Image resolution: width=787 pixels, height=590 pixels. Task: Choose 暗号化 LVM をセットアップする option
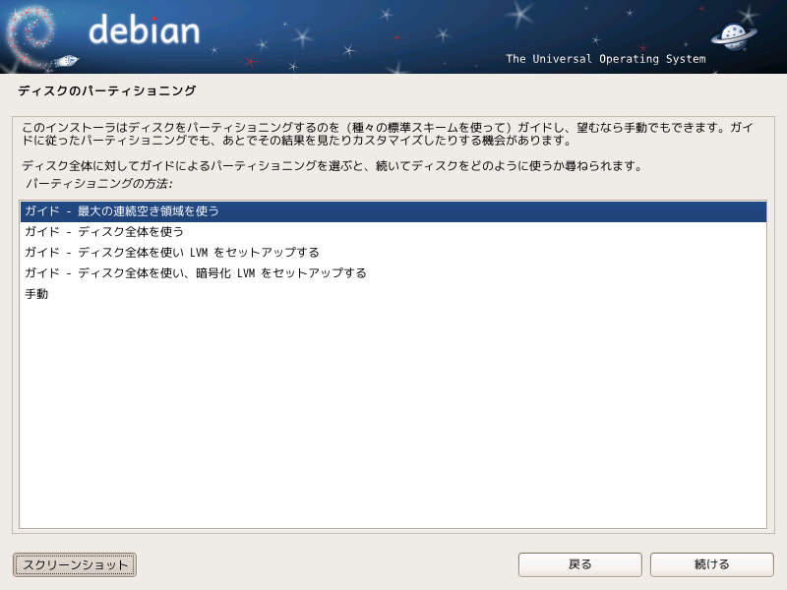coord(393,273)
